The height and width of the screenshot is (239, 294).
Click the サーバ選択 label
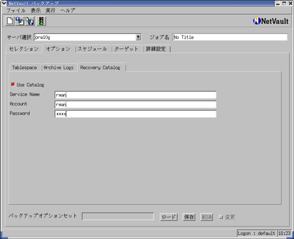pyautogui.click(x=19, y=37)
